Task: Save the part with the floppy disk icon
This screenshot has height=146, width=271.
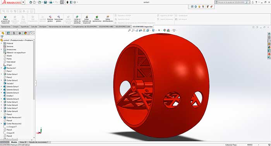Action: pyautogui.click(x=45, y=2)
